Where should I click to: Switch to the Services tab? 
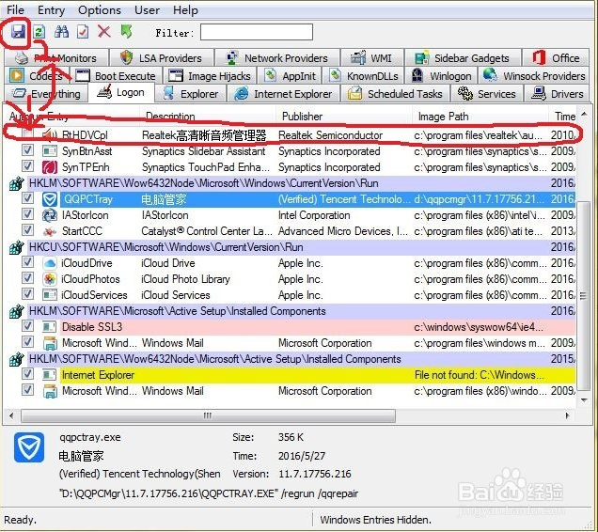tap(487, 94)
